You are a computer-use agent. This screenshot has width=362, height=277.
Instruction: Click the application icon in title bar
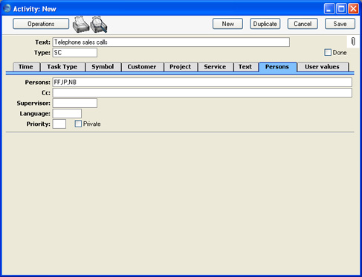(7, 8)
